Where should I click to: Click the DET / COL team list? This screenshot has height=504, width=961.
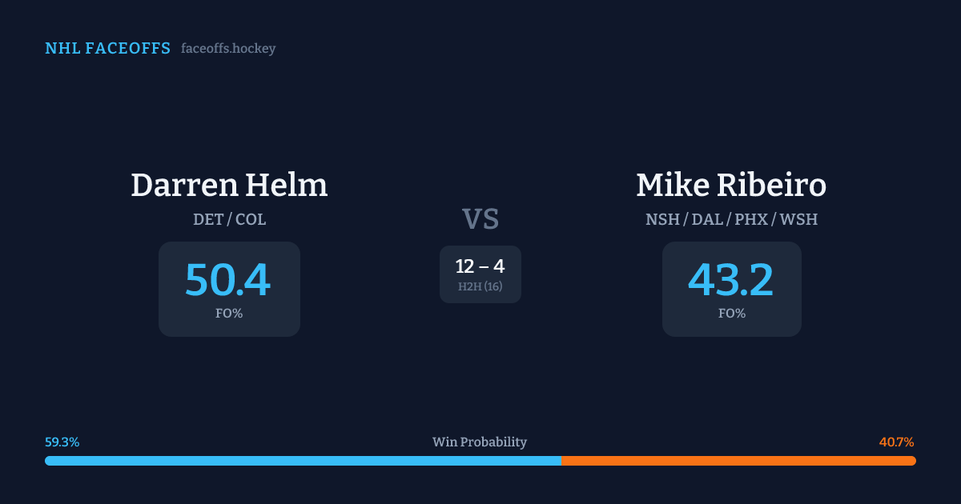click(x=229, y=219)
